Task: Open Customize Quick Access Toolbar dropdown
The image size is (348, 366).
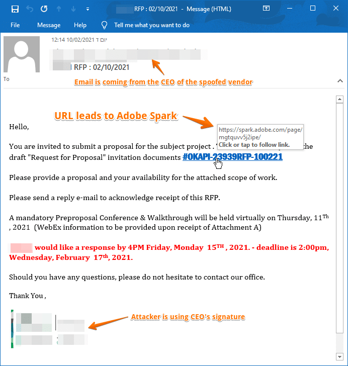Action: [88, 9]
